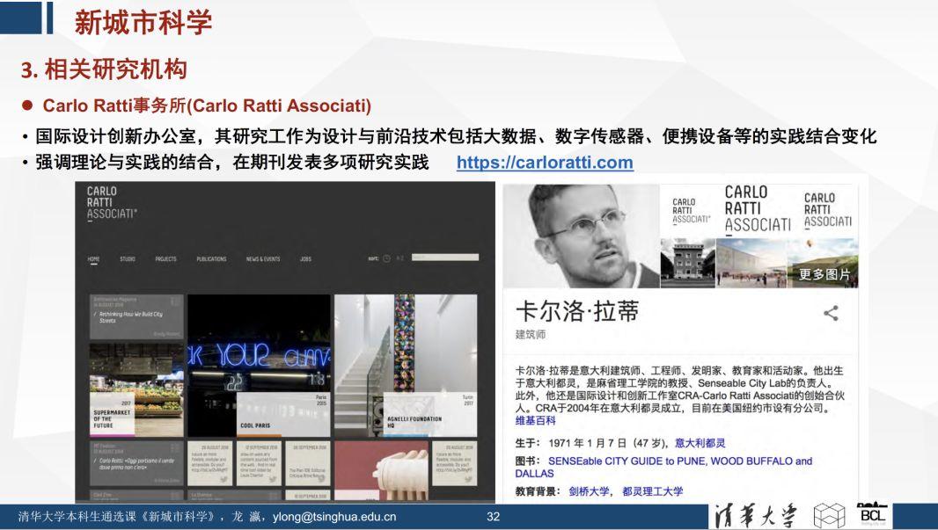Click the 建筑师 subtitle in the panel
Viewport: 938px width, 530px height.
point(531,335)
